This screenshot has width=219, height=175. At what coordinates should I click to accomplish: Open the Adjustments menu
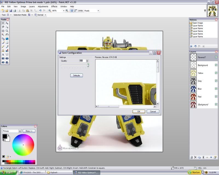tap(43, 7)
